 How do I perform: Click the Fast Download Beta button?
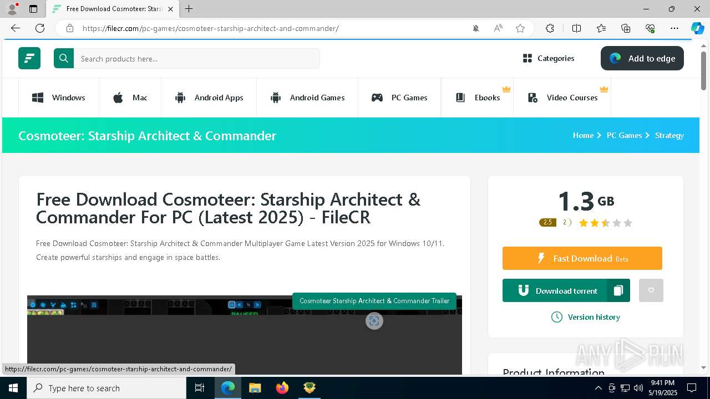(x=582, y=258)
